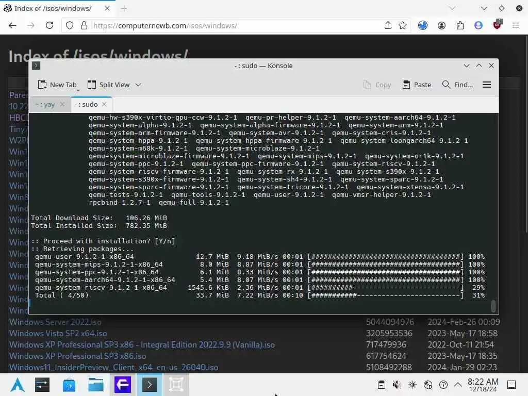Screen dimensions: 528x396
Task: Click show desktop button on taskbar
Action: [511, 385]
